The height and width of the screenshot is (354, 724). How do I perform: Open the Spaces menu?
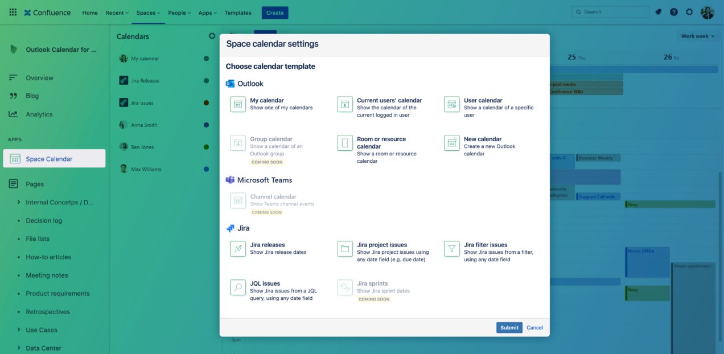coord(147,13)
